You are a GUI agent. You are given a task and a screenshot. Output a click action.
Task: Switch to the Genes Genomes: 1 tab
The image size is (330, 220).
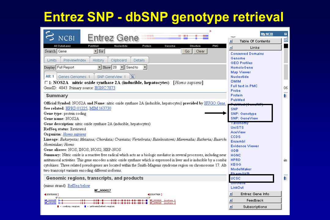tap(74, 77)
